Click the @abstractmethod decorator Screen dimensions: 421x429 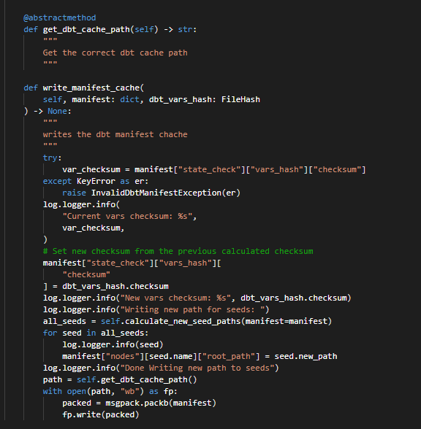point(60,18)
